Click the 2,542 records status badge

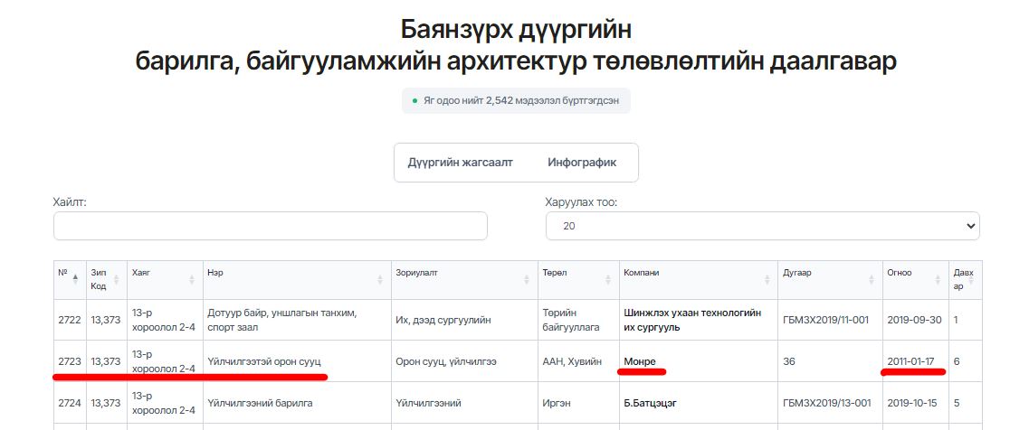(x=516, y=100)
